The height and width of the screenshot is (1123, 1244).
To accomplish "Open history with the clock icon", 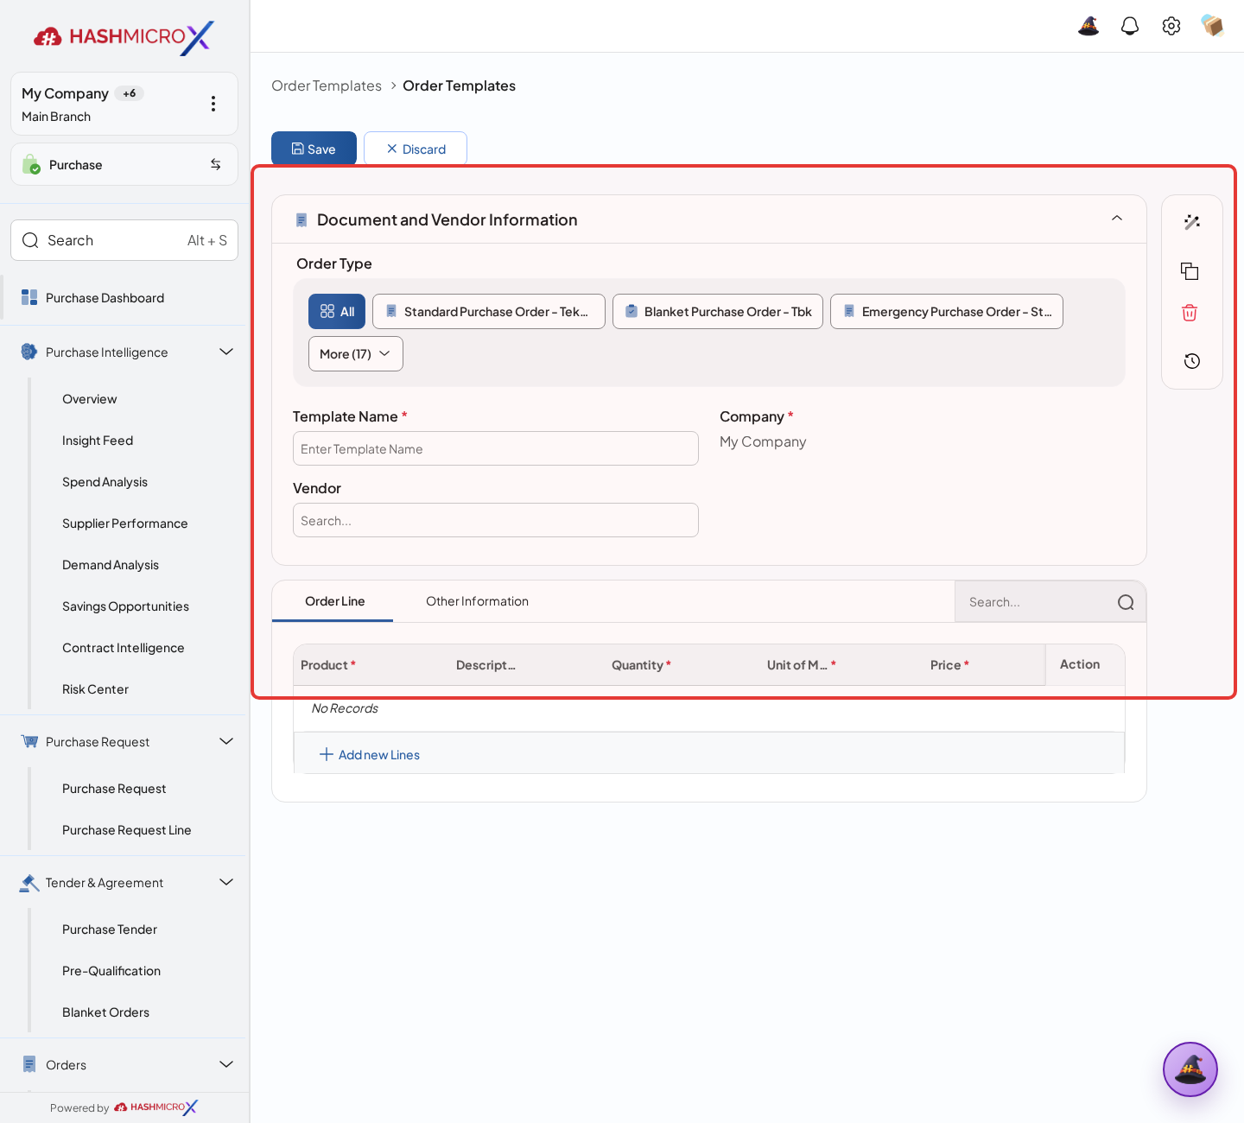I will 1192,361.
